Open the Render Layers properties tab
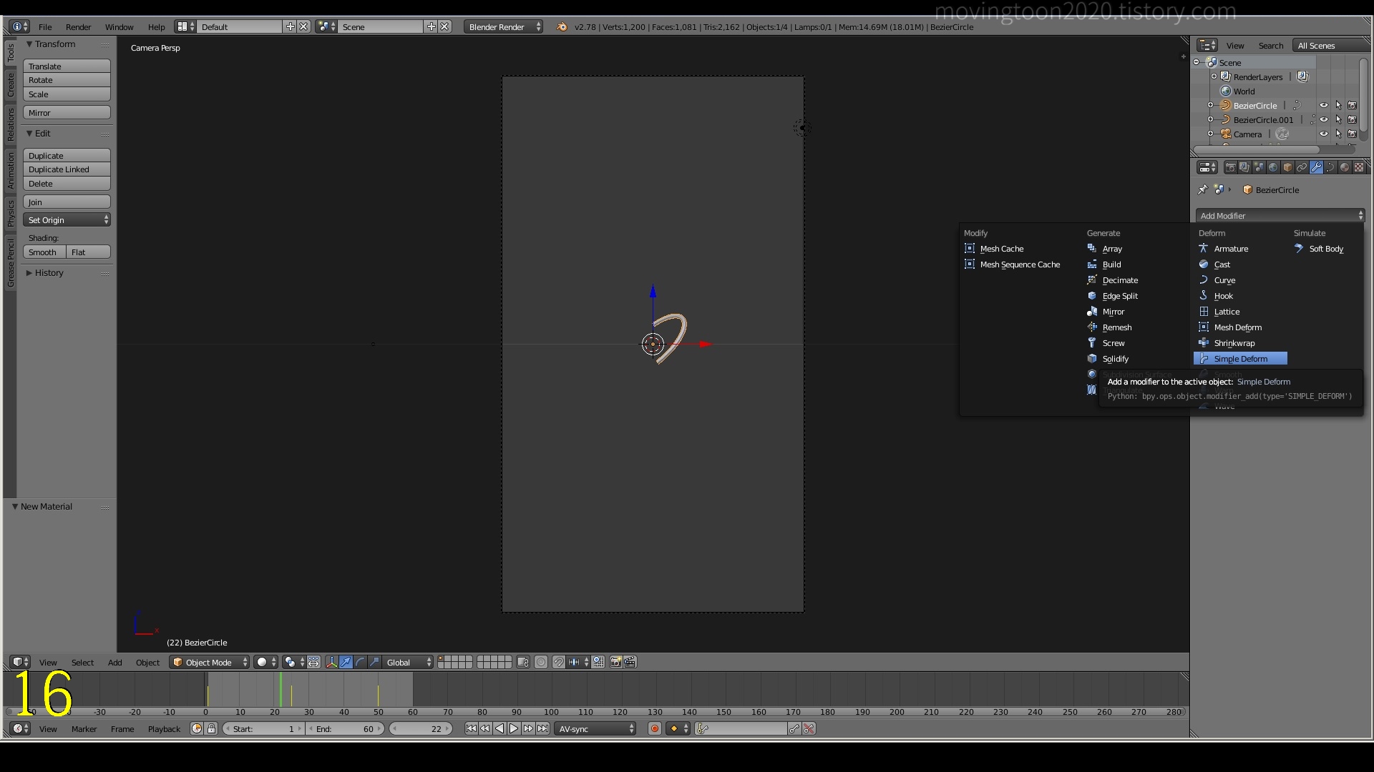Viewport: 1374px width, 772px height. click(x=1244, y=167)
